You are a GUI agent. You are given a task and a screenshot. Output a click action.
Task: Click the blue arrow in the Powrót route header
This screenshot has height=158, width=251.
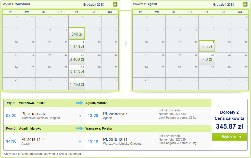80,128
